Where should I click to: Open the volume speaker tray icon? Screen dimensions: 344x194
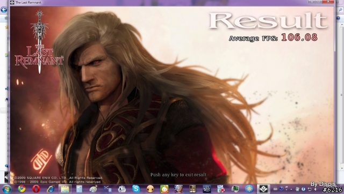[x=316, y=189]
